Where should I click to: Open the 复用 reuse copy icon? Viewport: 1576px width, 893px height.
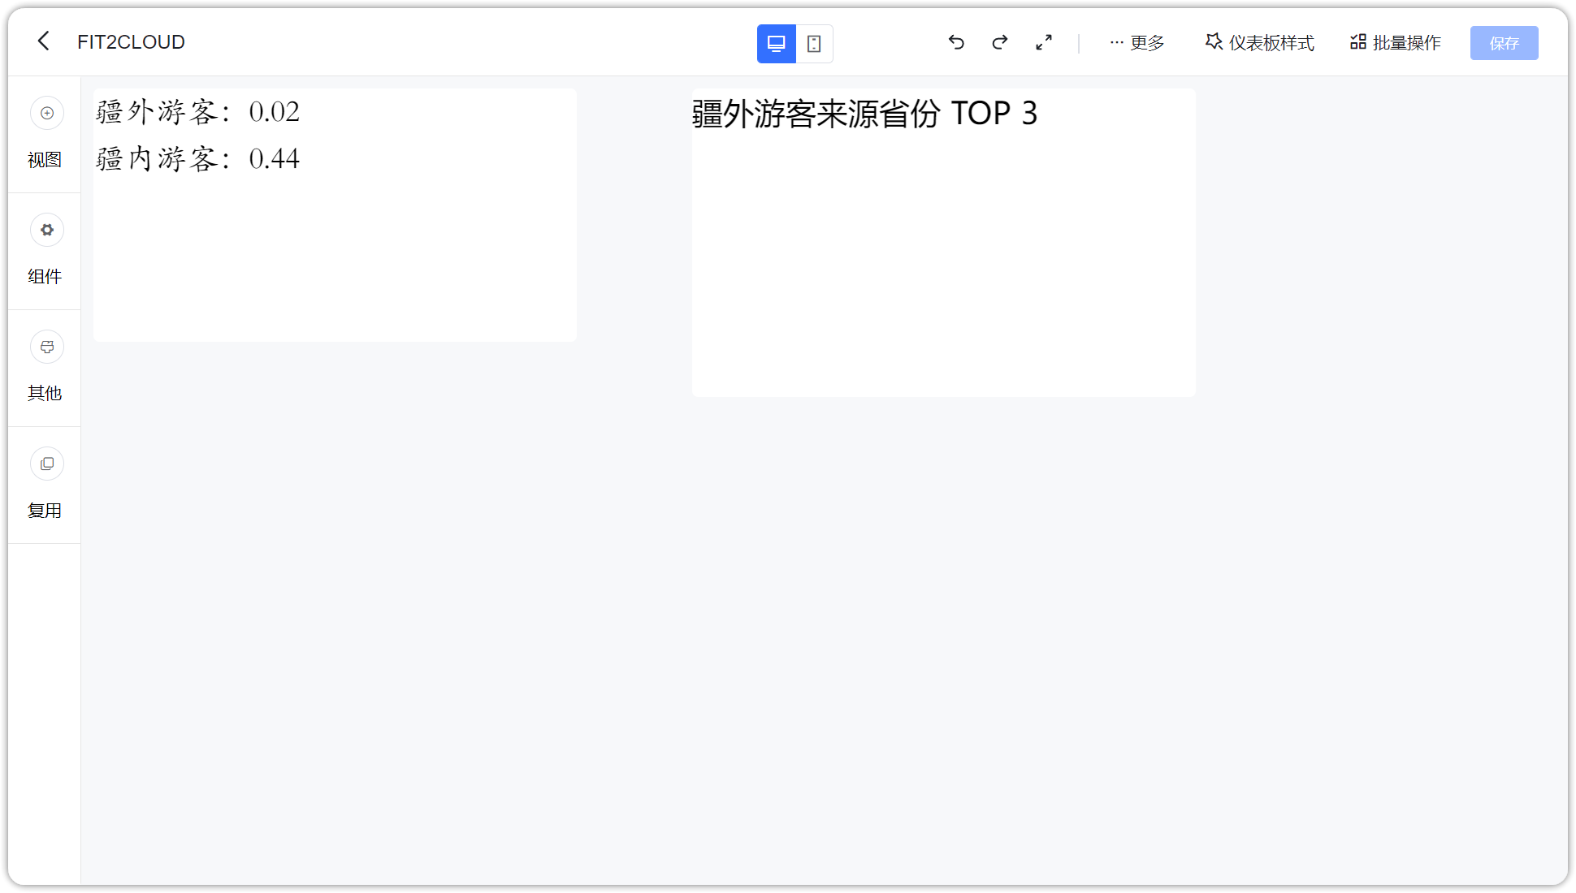coord(47,464)
